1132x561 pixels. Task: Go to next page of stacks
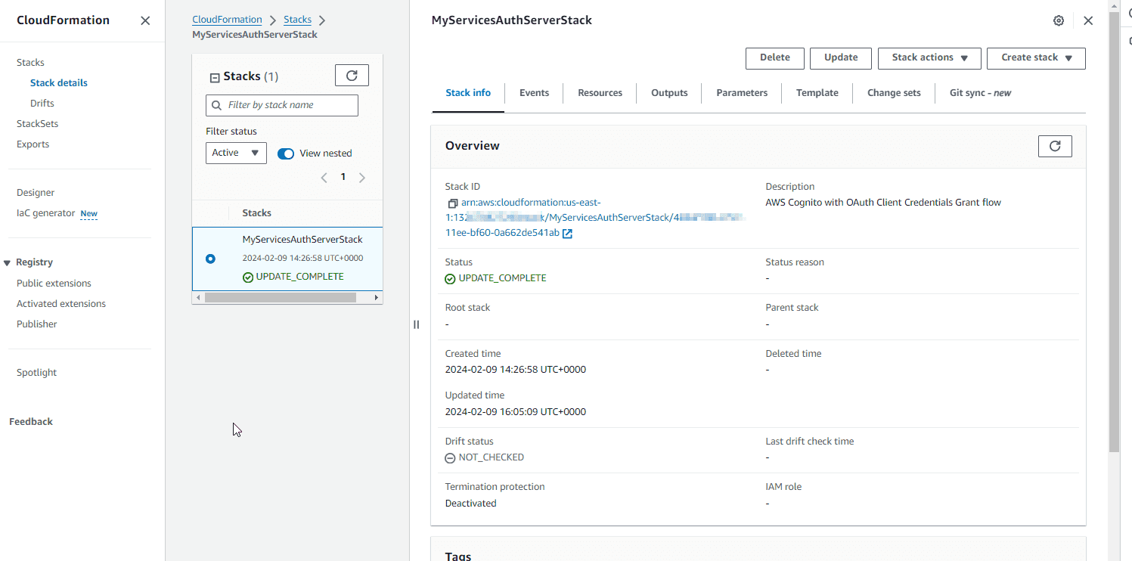(x=362, y=178)
